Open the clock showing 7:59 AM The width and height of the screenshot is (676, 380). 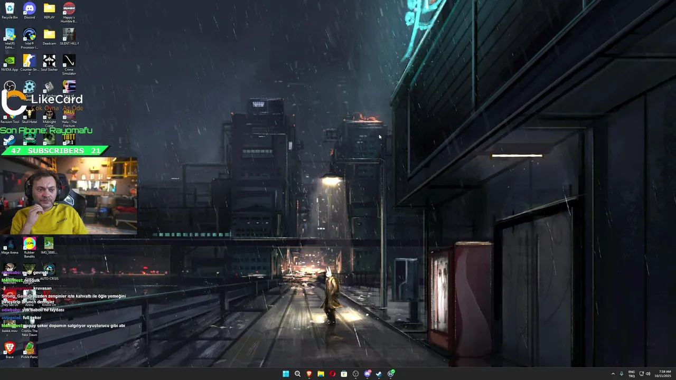pos(663,374)
